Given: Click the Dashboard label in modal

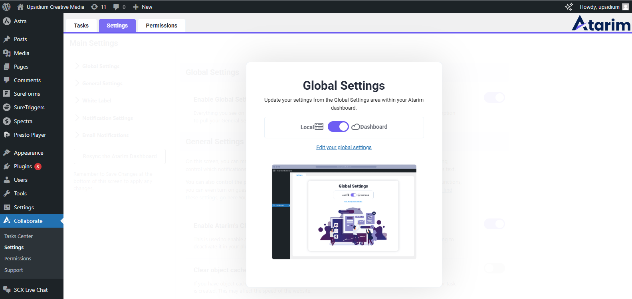Looking at the screenshot, I should coord(374,127).
